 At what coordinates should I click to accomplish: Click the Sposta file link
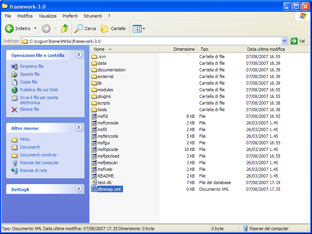(x=30, y=74)
